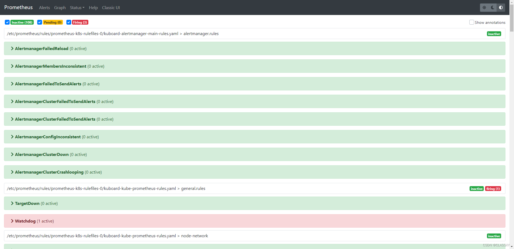
Task: Click the inactive badge on general.rules
Action: 477,189
